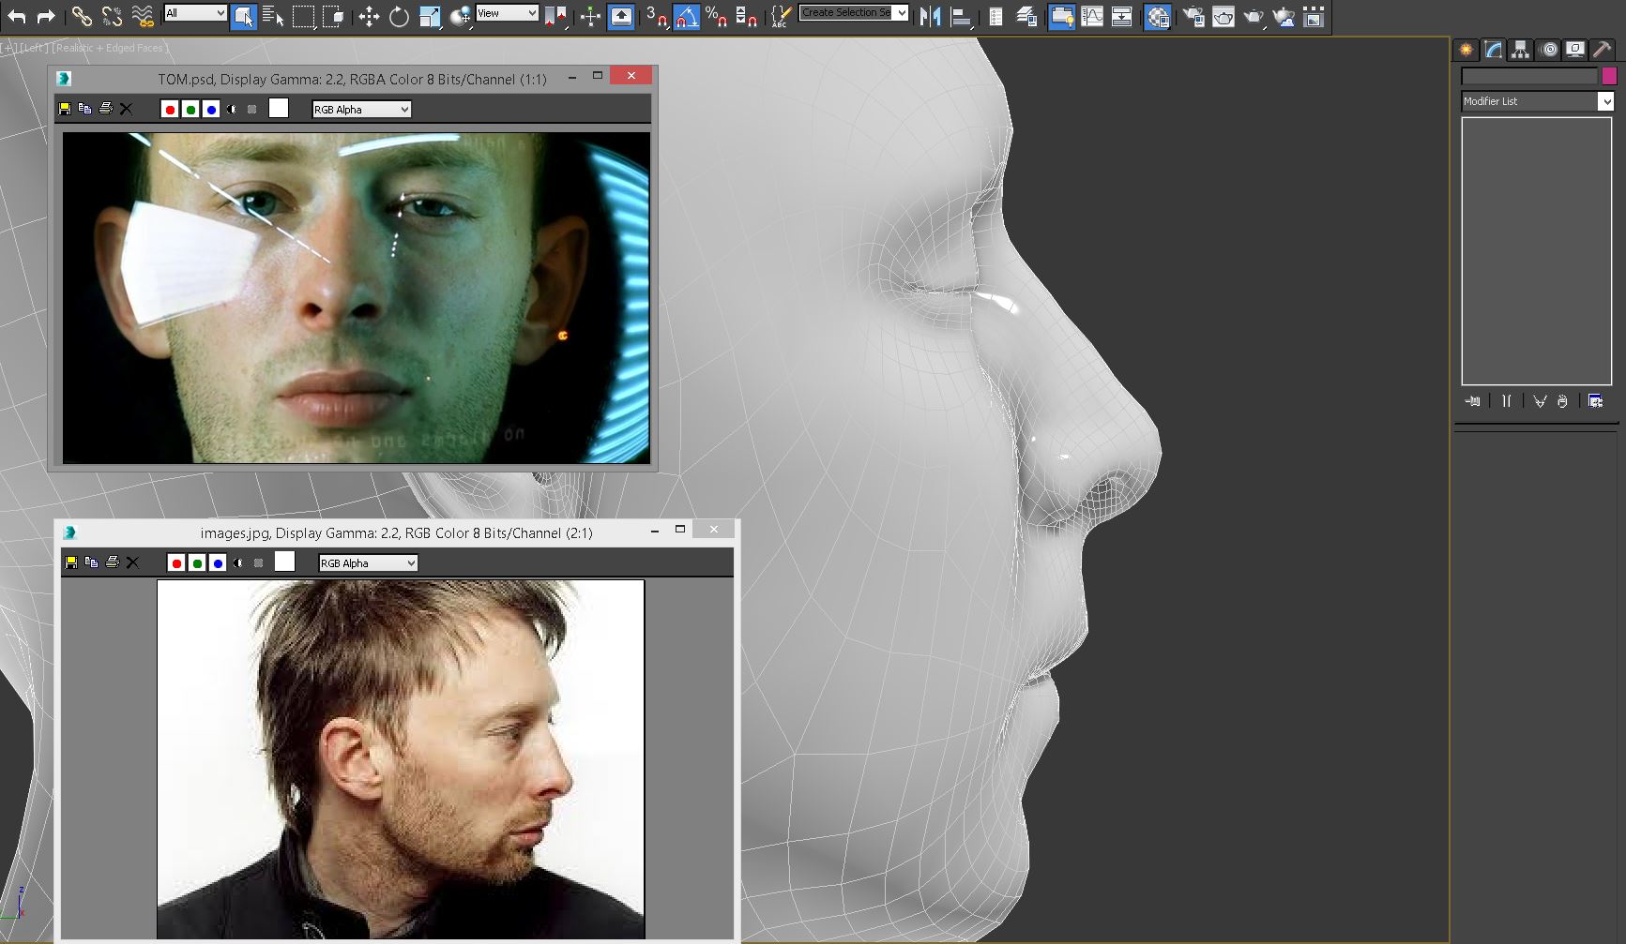Open RGB Alpha dropdown in TOM.psd window
This screenshot has width=1626, height=944.
pyautogui.click(x=361, y=110)
